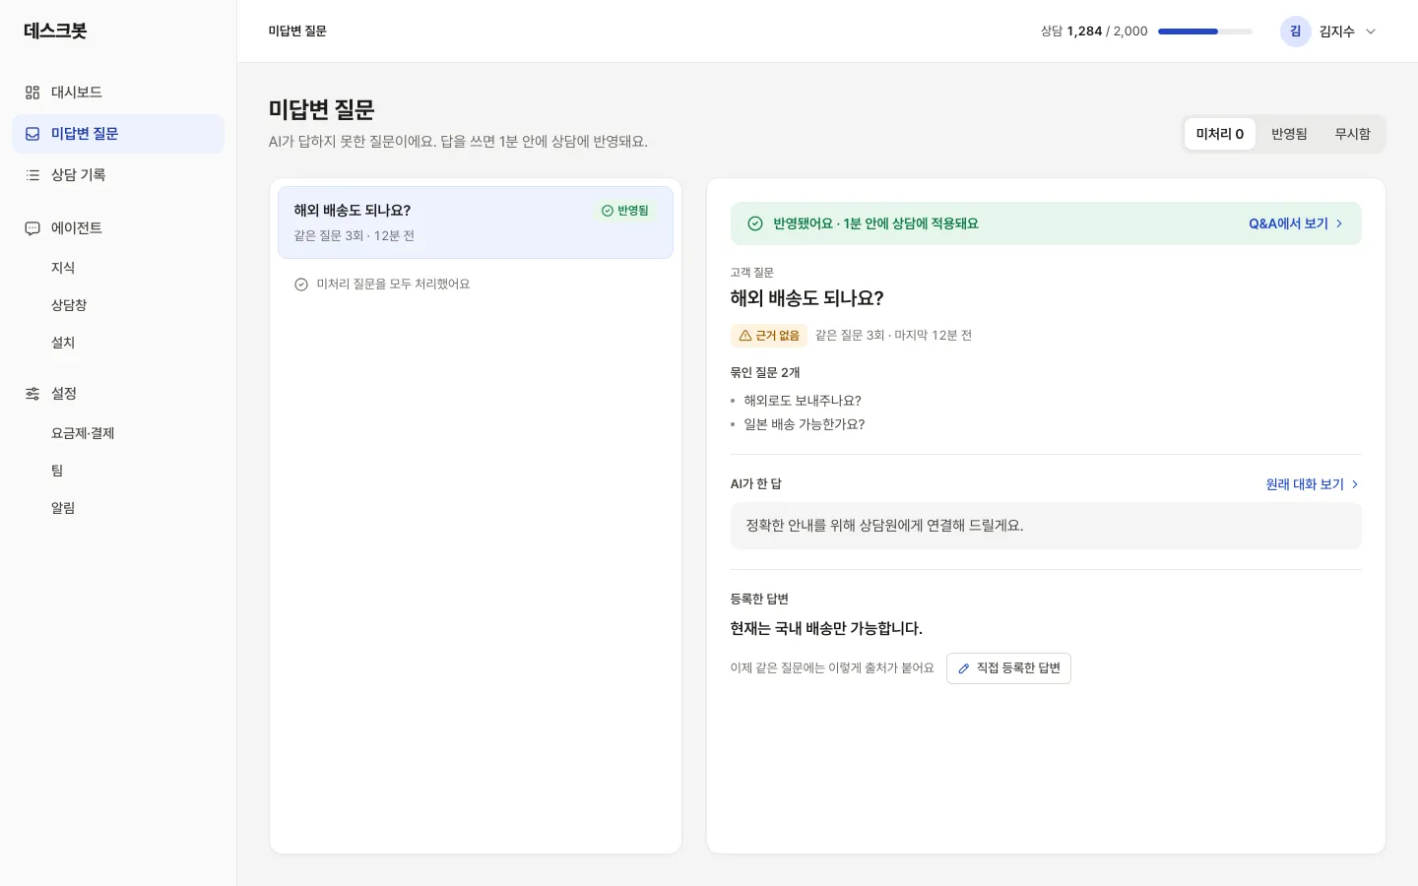The image size is (1418, 886).
Task: Click the 상담 usage progress bar
Action: [x=1205, y=32]
